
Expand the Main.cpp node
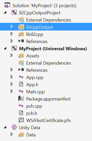[12, 91]
